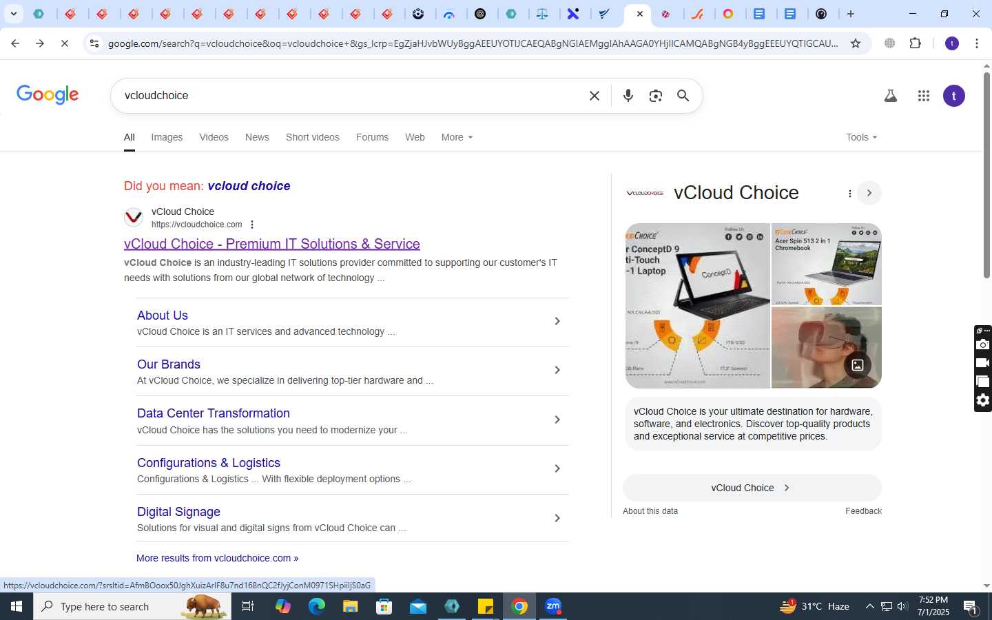
Task: Submit the search with the magnifier icon
Action: (683, 96)
